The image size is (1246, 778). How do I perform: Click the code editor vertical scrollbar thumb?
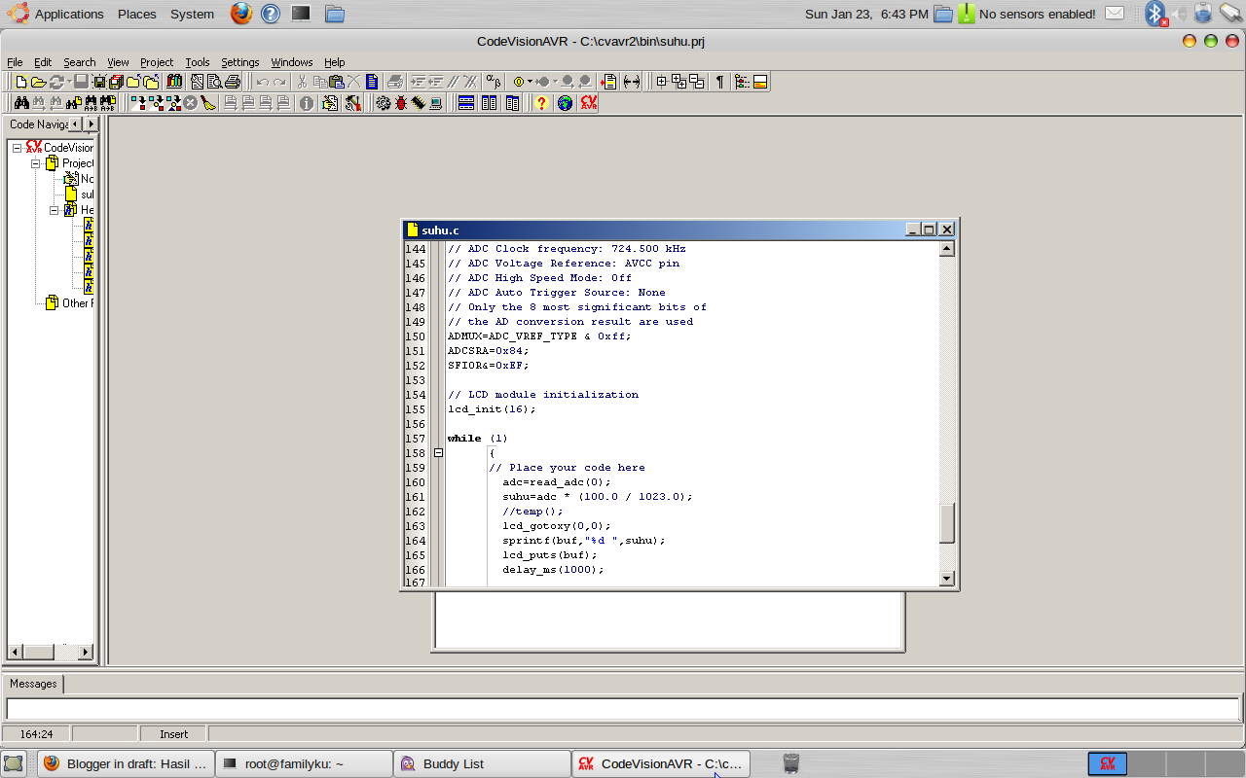(947, 523)
